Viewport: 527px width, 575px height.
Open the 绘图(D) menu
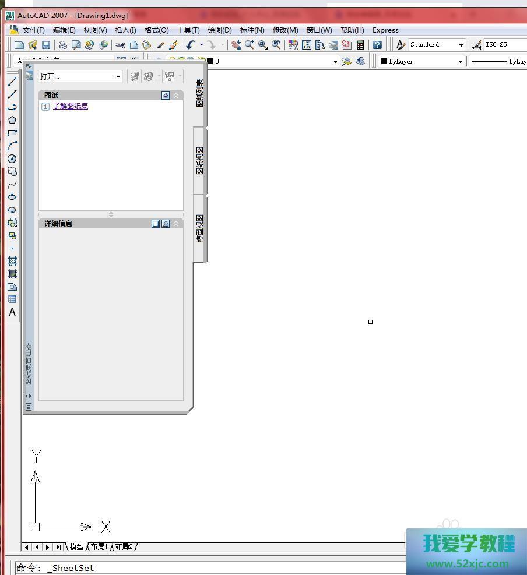click(x=219, y=30)
